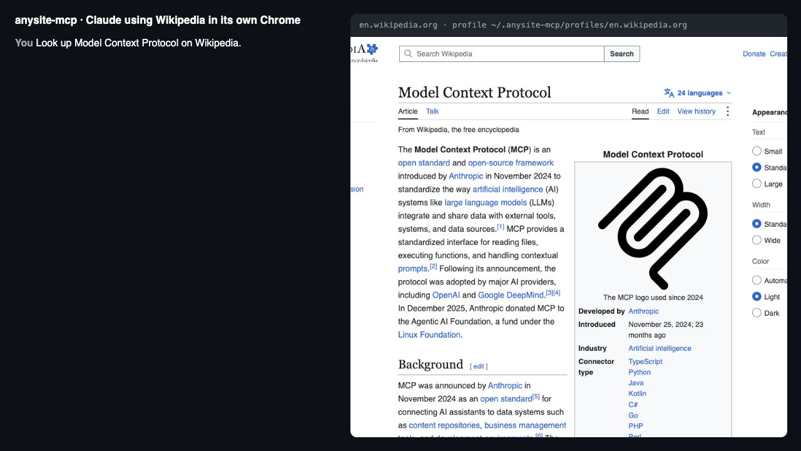Select Standard text size radio

tap(757, 167)
